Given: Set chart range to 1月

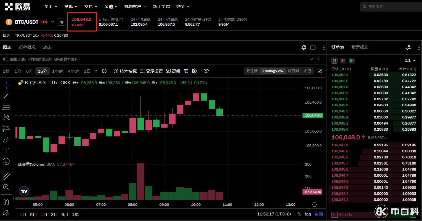Looking at the screenshot, I should click(44, 214).
